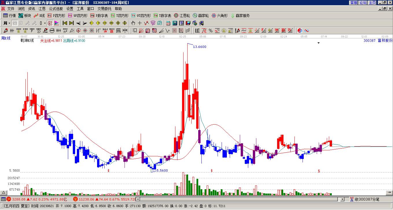Image resolution: width=393 pixels, height=210 pixels.
Task: Click the 客服 button in title bar
Action: pyautogui.click(x=354, y=3)
